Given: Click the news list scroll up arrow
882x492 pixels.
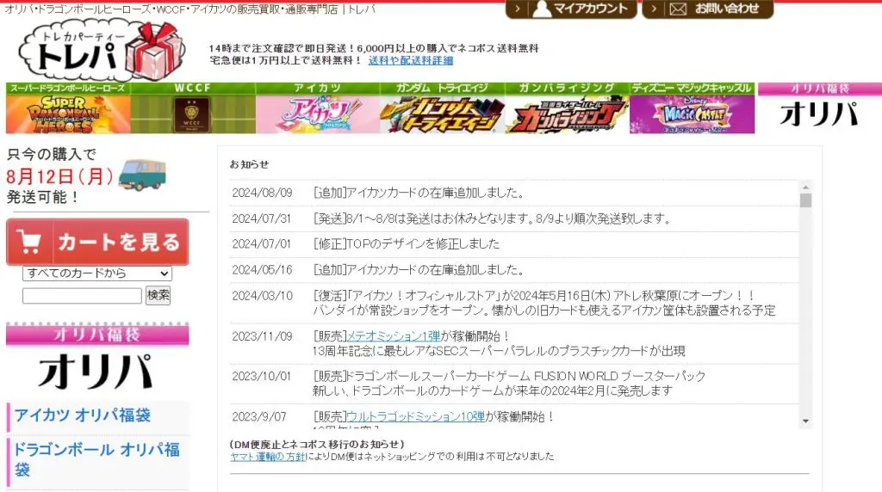Looking at the screenshot, I should pos(805,187).
